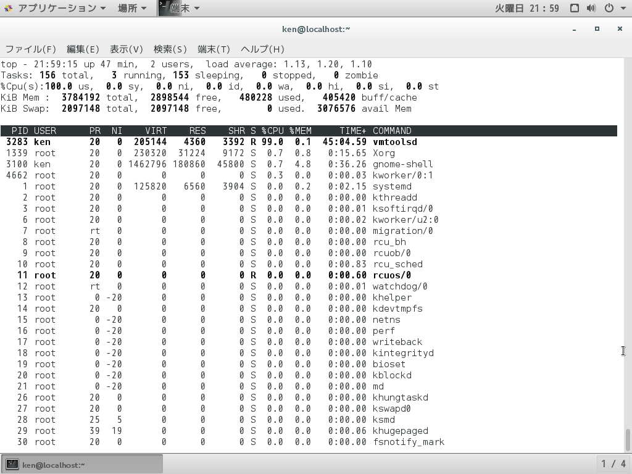
Task: Click the 45:04.59 time value
Action: pyautogui.click(x=344, y=142)
